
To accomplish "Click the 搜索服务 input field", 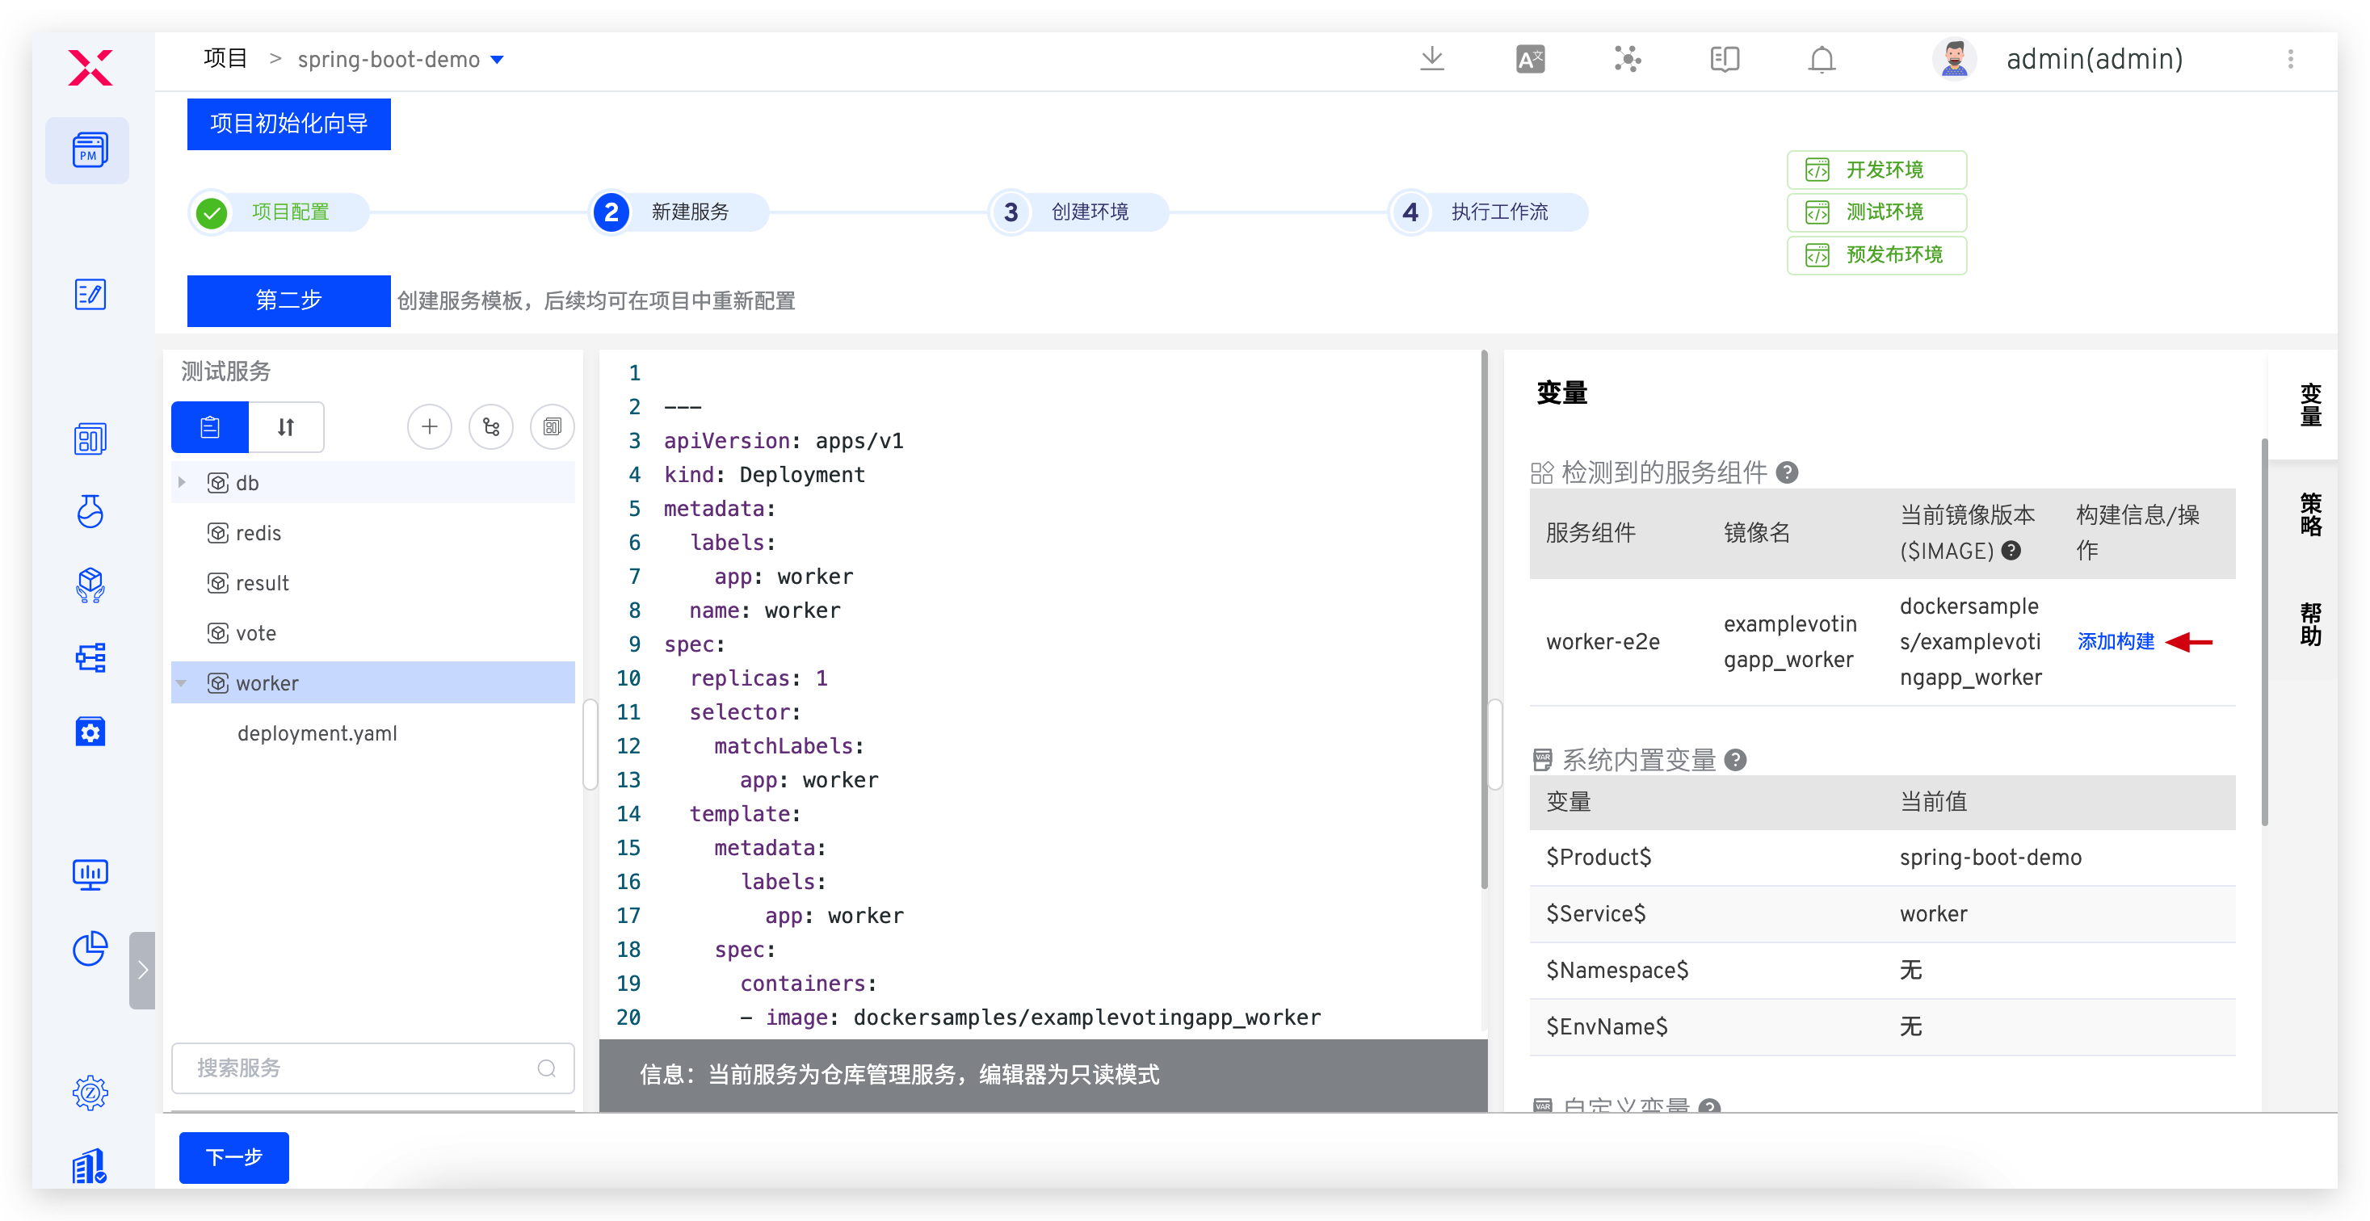I will [x=372, y=1068].
